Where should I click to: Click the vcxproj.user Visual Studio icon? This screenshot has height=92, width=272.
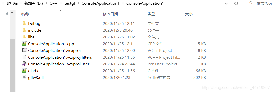pos(24,64)
